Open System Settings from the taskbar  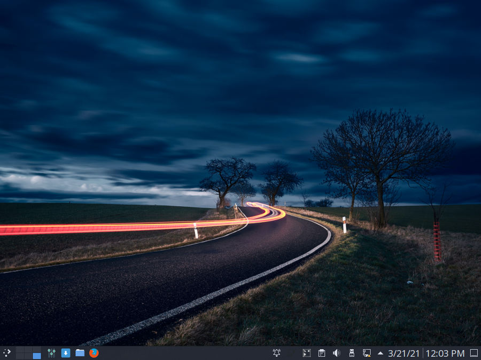click(51, 353)
